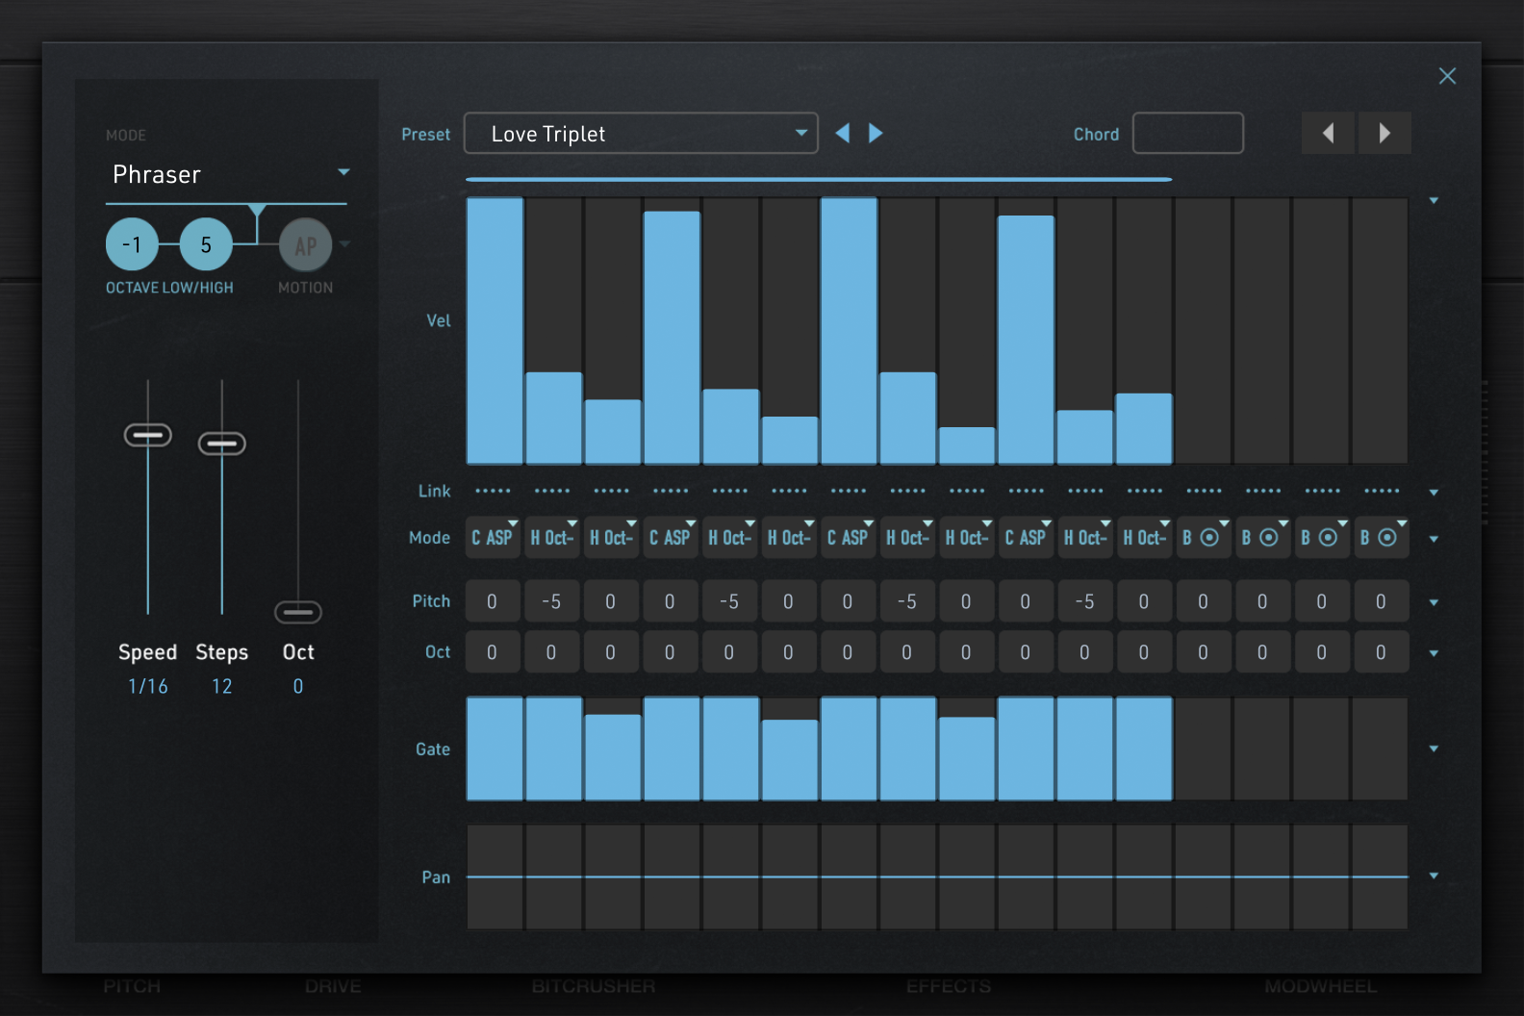Open first step C ASP mode dropdown
The image size is (1524, 1016).
(494, 538)
